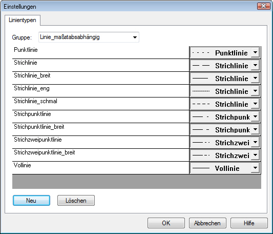
Task: Select the Punktlinie name cell
Action: coord(100,52)
